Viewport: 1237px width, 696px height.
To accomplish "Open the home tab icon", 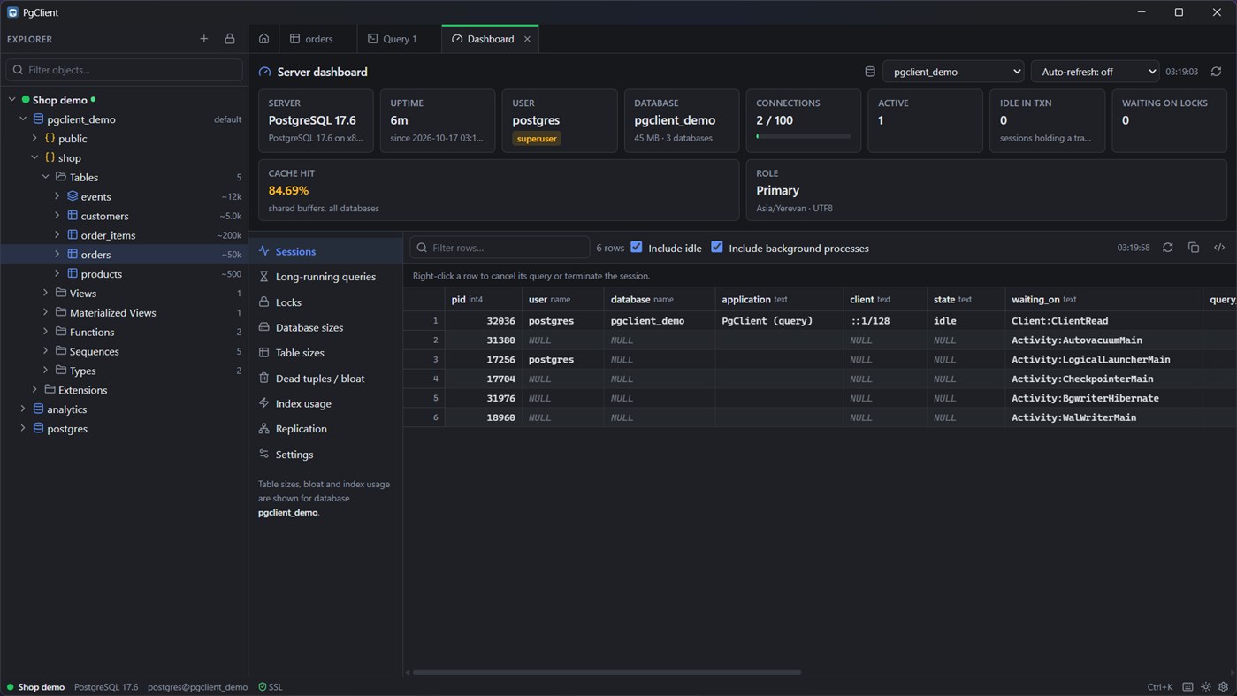I will click(x=263, y=39).
